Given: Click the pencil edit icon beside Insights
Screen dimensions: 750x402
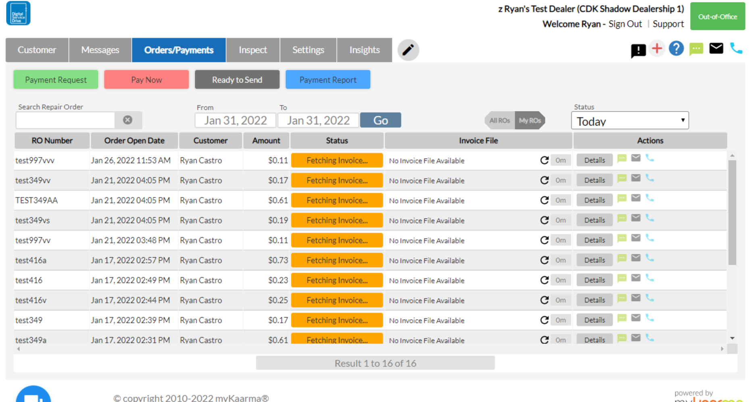Looking at the screenshot, I should click(408, 50).
